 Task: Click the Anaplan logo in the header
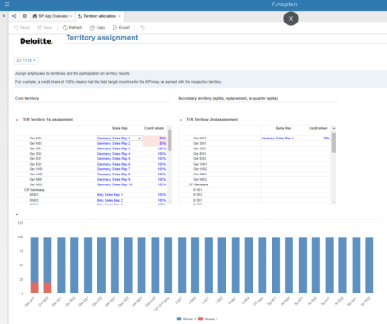pos(284,4)
